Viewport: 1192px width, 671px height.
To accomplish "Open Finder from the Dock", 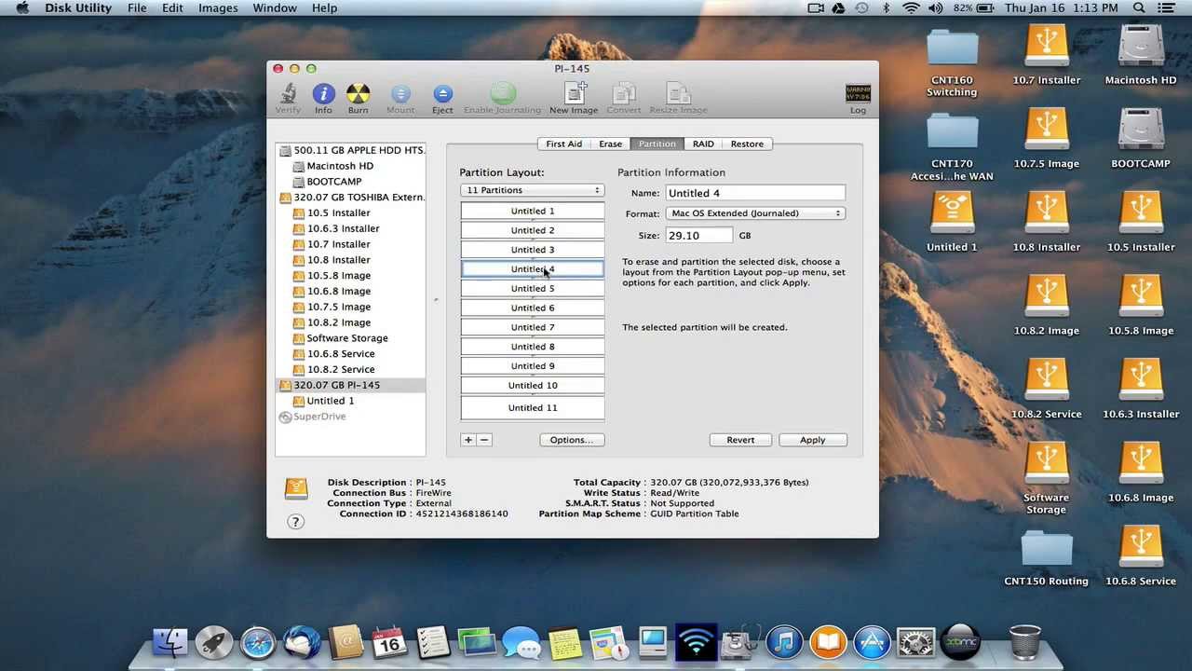I will (170, 642).
